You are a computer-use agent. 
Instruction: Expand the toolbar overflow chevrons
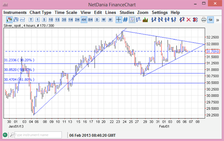point(217,20)
